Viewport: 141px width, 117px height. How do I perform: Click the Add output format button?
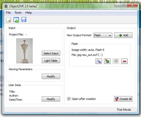click(x=123, y=35)
